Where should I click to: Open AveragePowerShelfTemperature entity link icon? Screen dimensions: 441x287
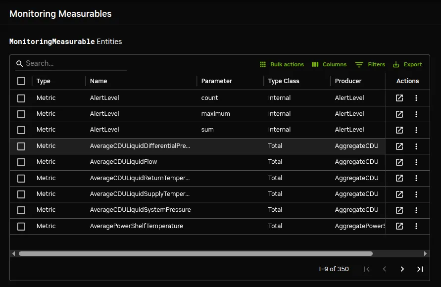[x=399, y=226]
